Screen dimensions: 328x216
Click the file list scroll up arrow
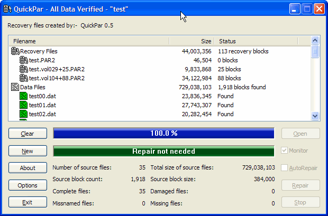(x=315, y=40)
